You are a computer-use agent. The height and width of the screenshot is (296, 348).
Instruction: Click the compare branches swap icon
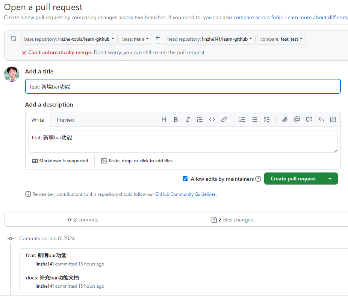14,38
